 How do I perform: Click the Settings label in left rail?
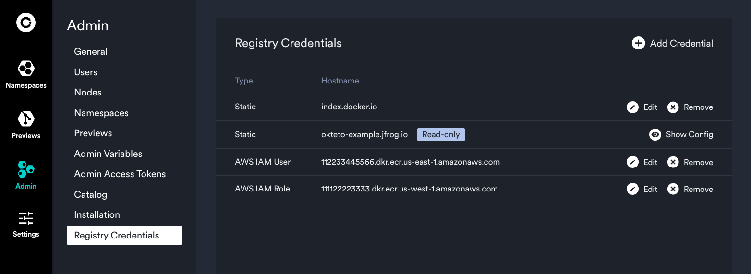pos(26,234)
